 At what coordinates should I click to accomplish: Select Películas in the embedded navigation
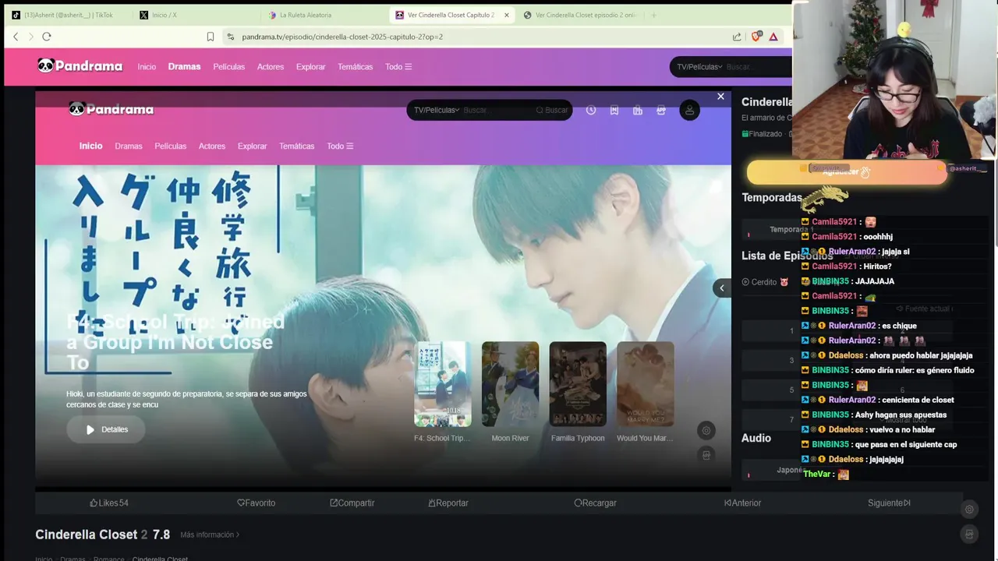[x=171, y=146]
